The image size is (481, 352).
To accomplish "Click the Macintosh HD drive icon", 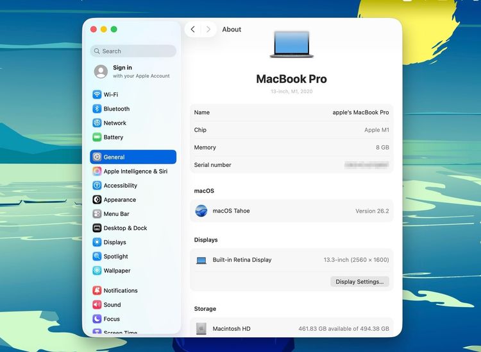I will point(201,329).
